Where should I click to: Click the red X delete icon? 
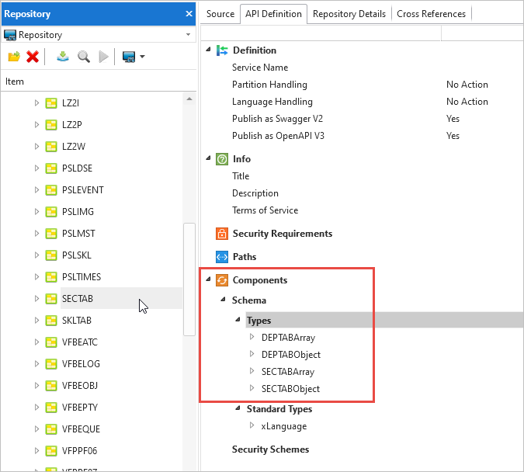33,57
